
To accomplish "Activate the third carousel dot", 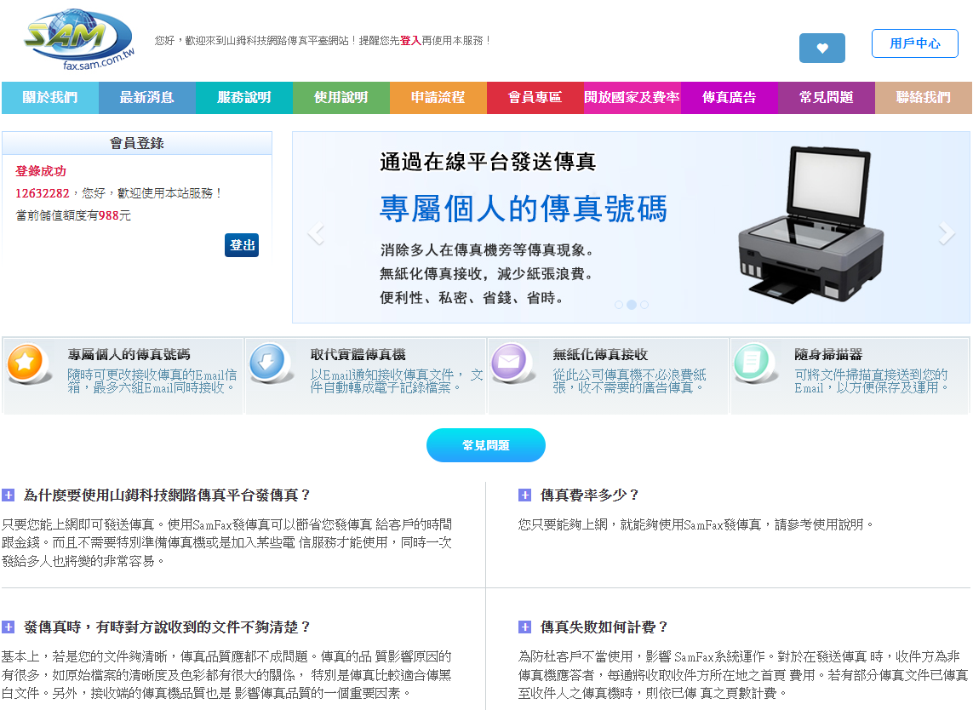I will click(x=644, y=304).
